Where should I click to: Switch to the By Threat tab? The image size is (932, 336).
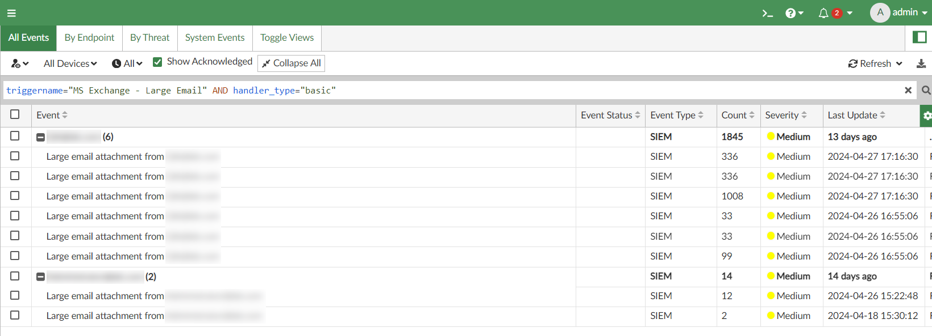pyautogui.click(x=149, y=37)
